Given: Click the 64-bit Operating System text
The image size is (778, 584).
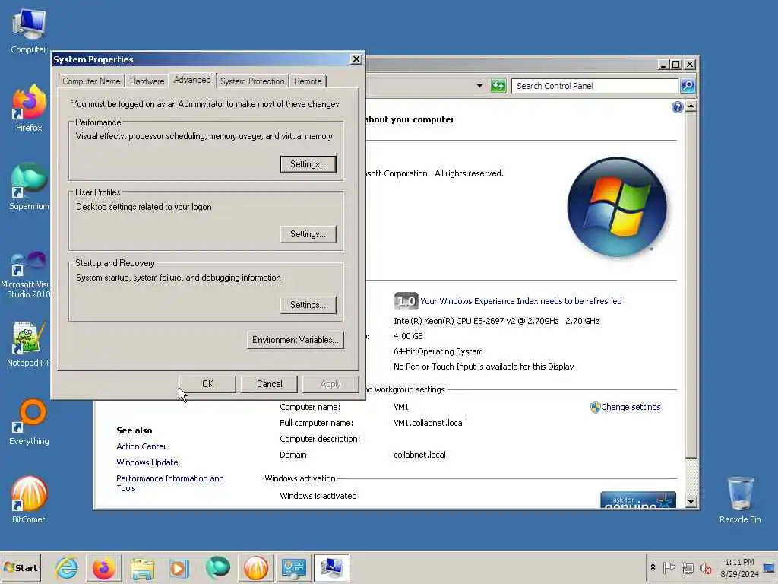Looking at the screenshot, I should coord(438,351).
